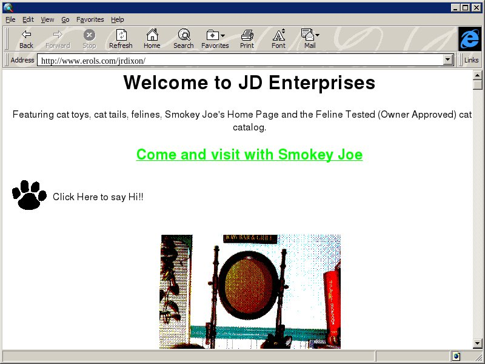
Task: Click the 'Click Here to say Hi!!' text
Action: (98, 197)
